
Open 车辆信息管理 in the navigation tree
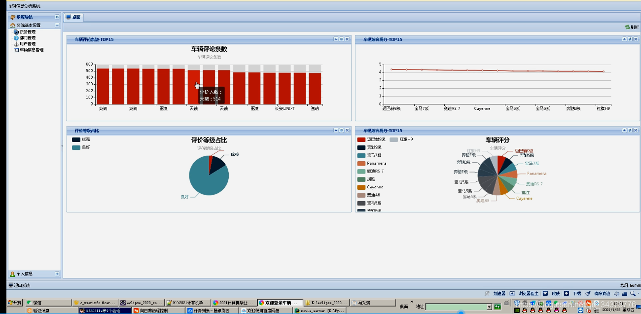[32, 50]
